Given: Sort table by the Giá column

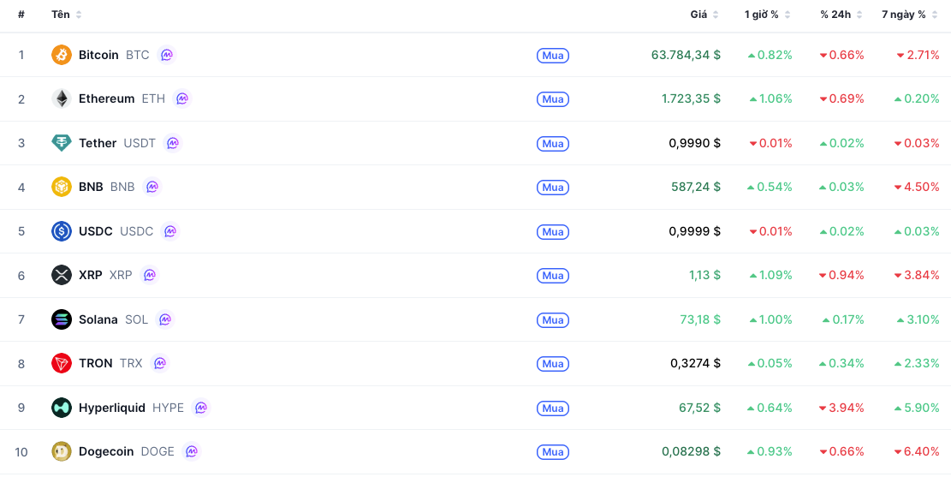Looking at the screenshot, I should click(704, 15).
